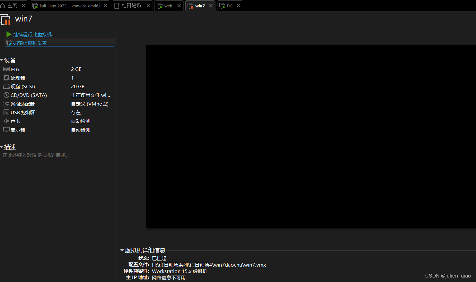
Task: Click USB value 存在
Action: tap(76, 112)
